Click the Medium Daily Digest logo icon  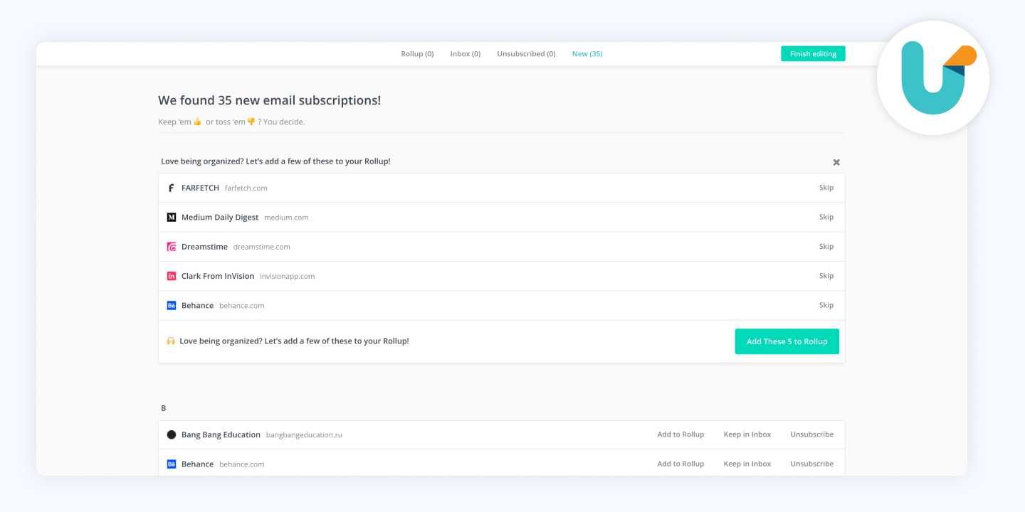tap(171, 218)
